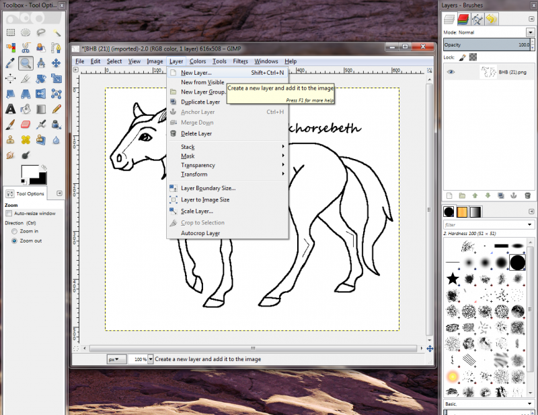
Task: Pick the Fuzzy Select wand tool
Action: tap(56, 32)
